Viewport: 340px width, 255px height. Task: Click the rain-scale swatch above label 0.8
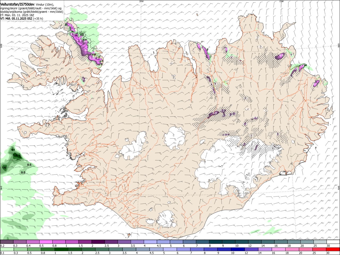[48, 249]
